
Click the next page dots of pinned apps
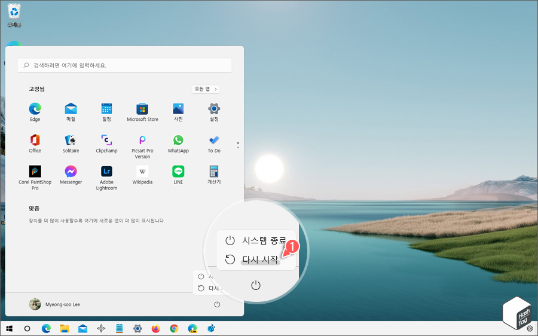[x=238, y=145]
